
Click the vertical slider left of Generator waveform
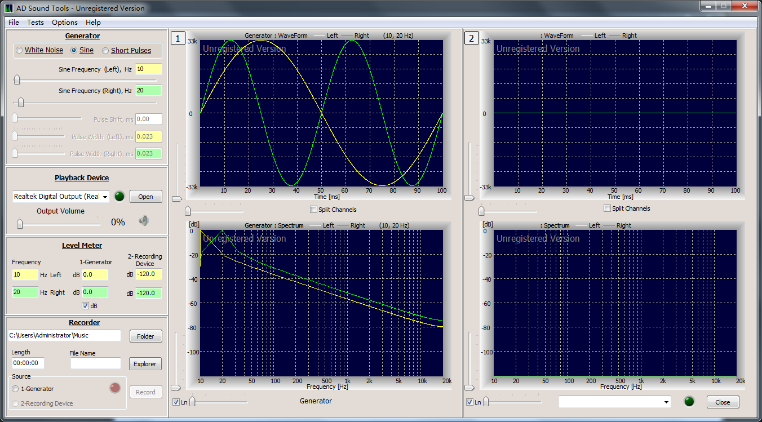176,172
